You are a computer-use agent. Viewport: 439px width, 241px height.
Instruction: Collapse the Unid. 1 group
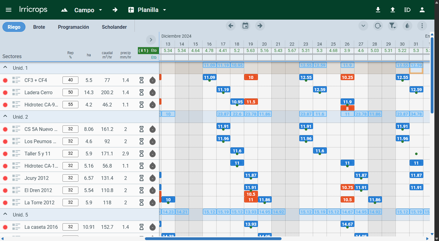coord(5,68)
